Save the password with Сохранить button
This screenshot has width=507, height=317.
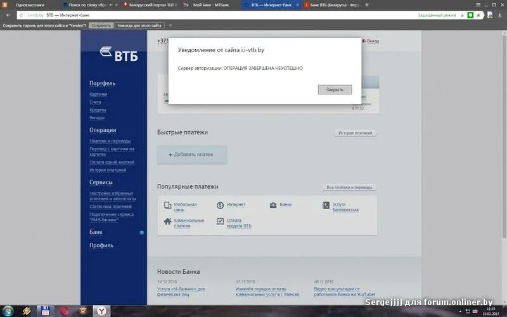(101, 25)
